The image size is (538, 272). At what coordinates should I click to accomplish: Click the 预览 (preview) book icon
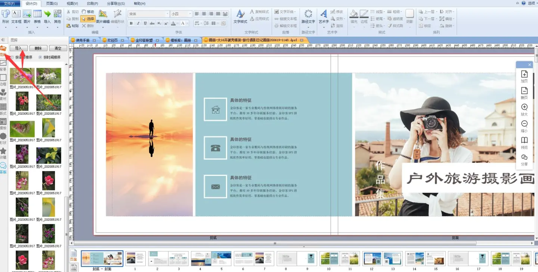[524, 143]
